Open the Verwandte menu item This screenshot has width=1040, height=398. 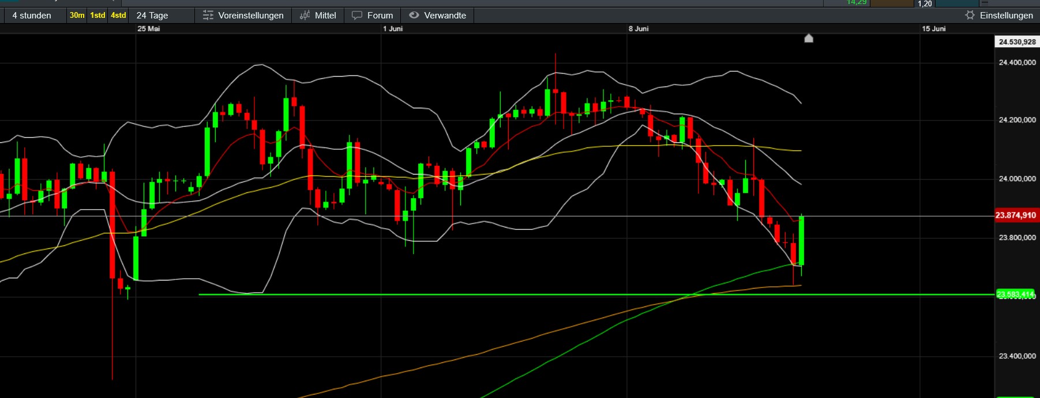(x=438, y=16)
